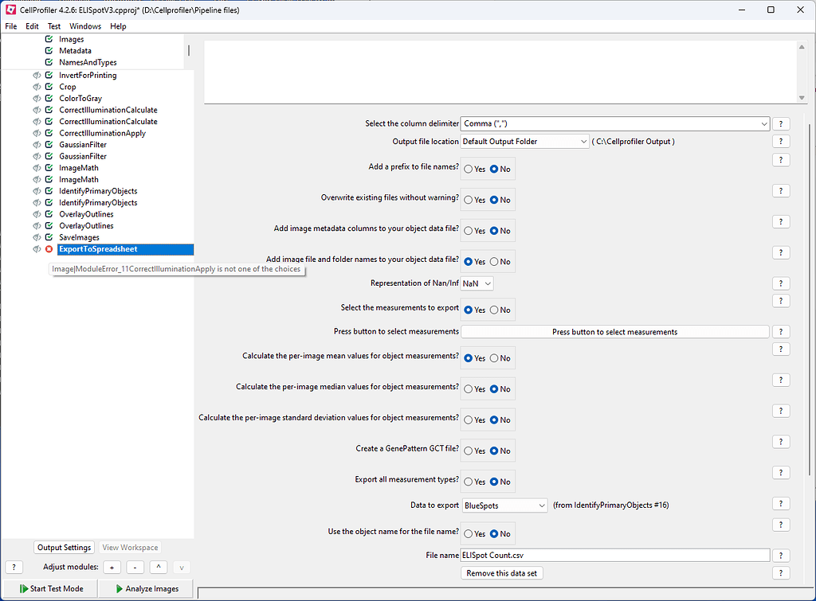Open the Windows menu
Image resolution: width=816 pixels, height=601 pixels.
point(84,25)
